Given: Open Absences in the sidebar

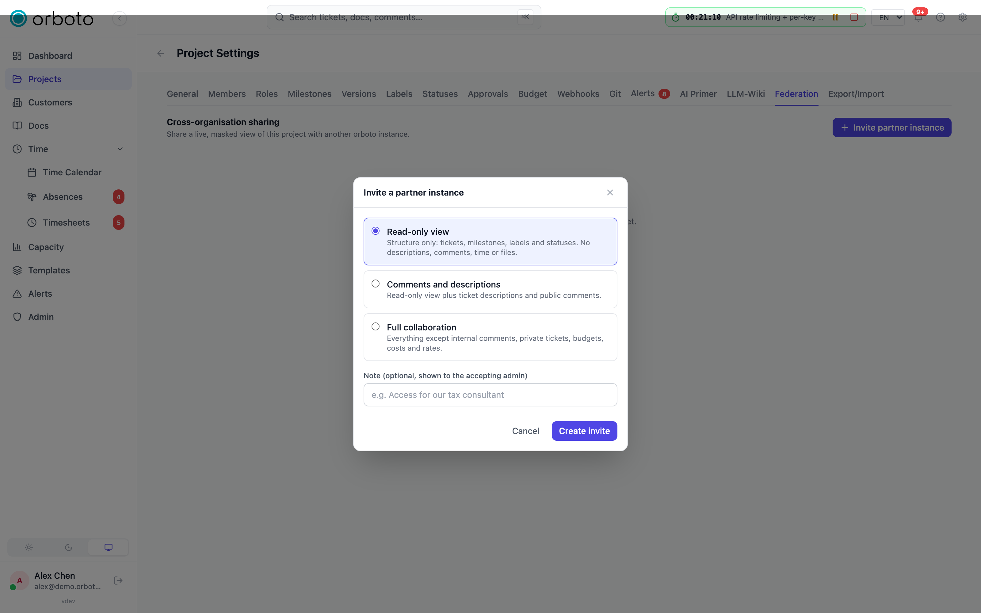Looking at the screenshot, I should pyautogui.click(x=75, y=197).
